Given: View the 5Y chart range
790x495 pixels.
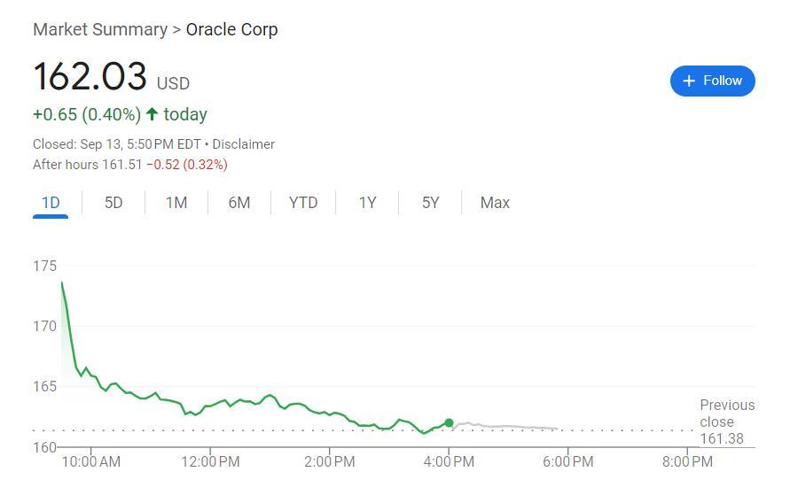Looking at the screenshot, I should click(430, 203).
